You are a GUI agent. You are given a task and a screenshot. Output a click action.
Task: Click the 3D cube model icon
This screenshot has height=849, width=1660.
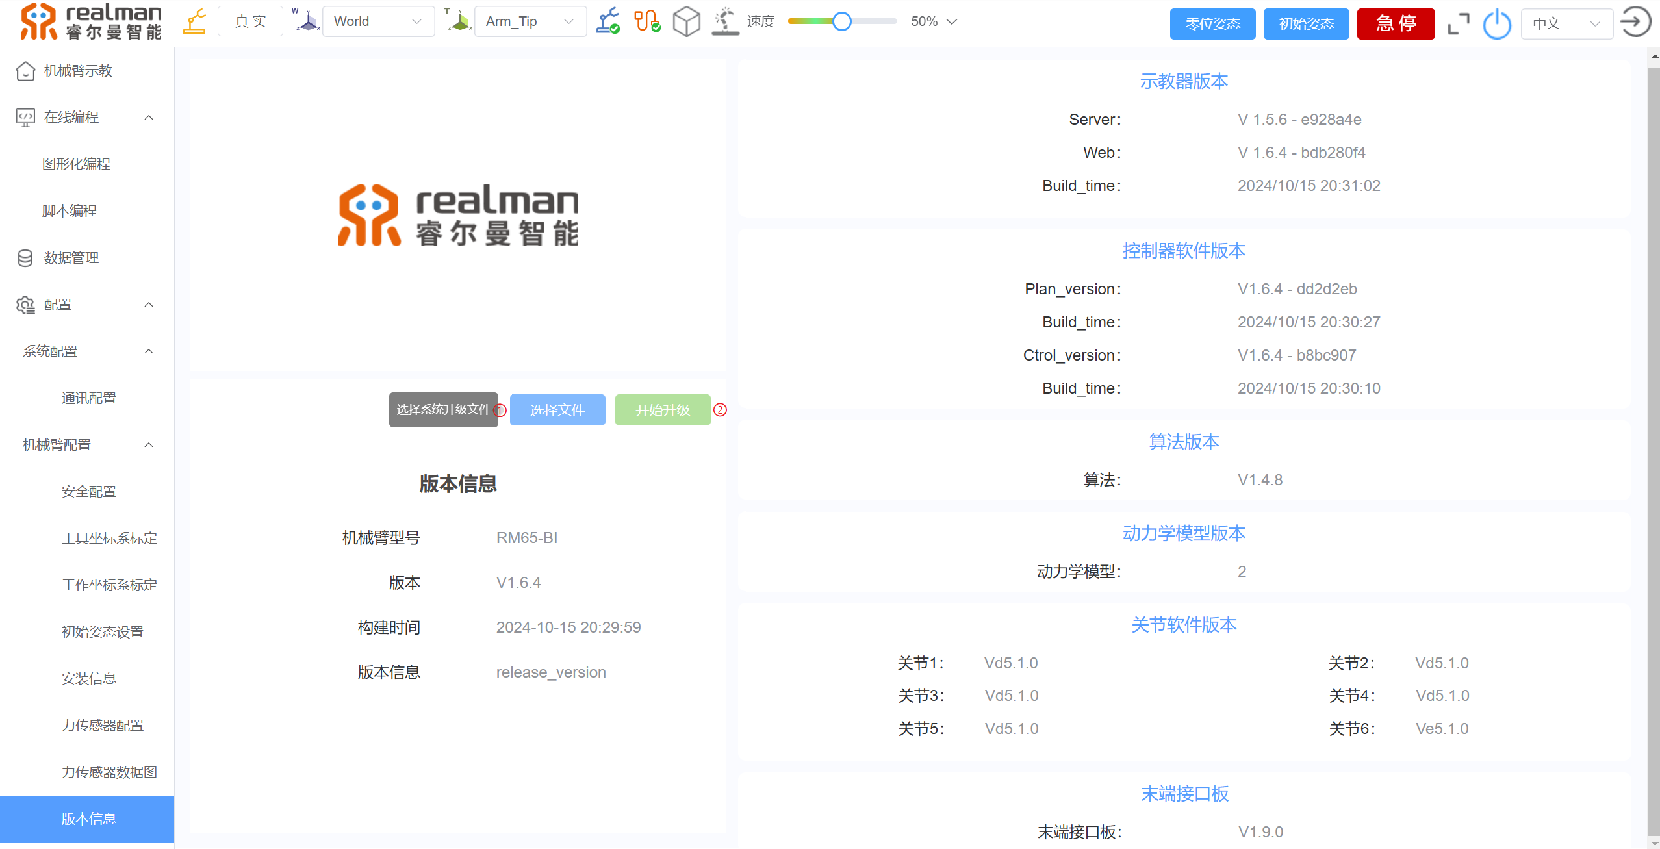686,21
